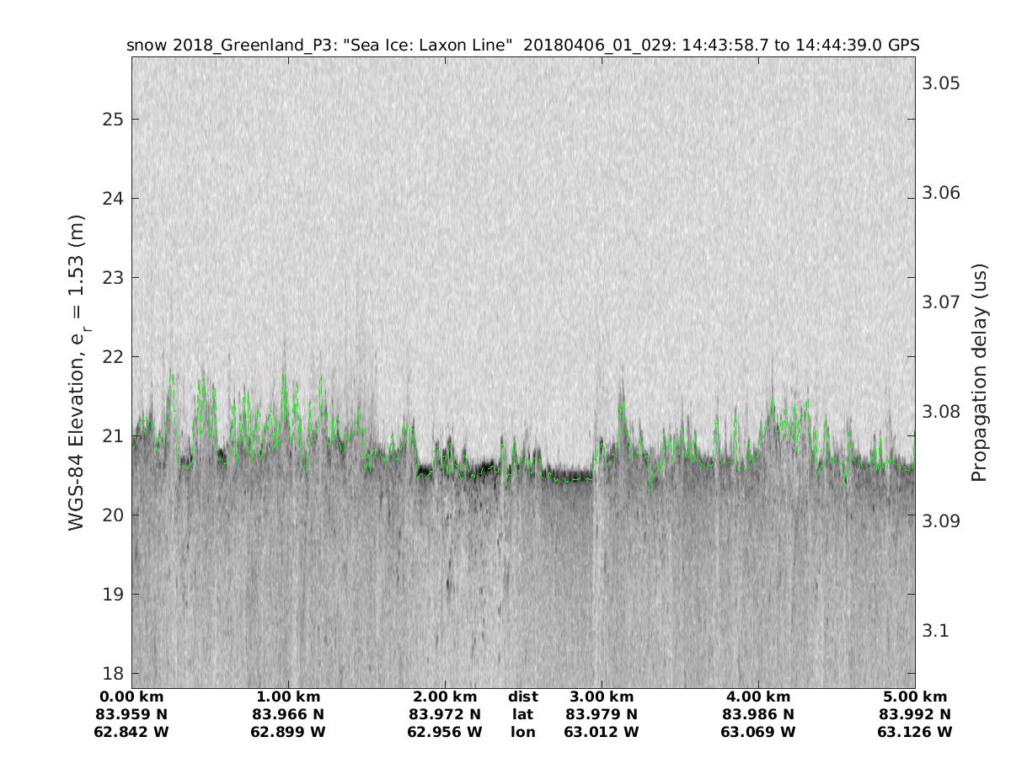The image size is (1011, 758).
Task: Select the 63.126 W longitude label
Action: tap(915, 732)
